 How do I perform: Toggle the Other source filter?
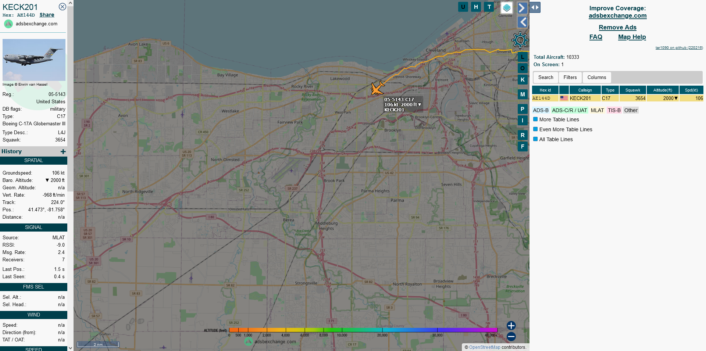pos(631,110)
